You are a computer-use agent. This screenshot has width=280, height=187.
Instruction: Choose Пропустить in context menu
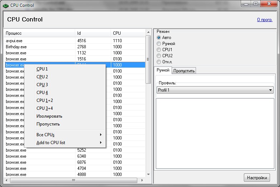(x=65, y=124)
